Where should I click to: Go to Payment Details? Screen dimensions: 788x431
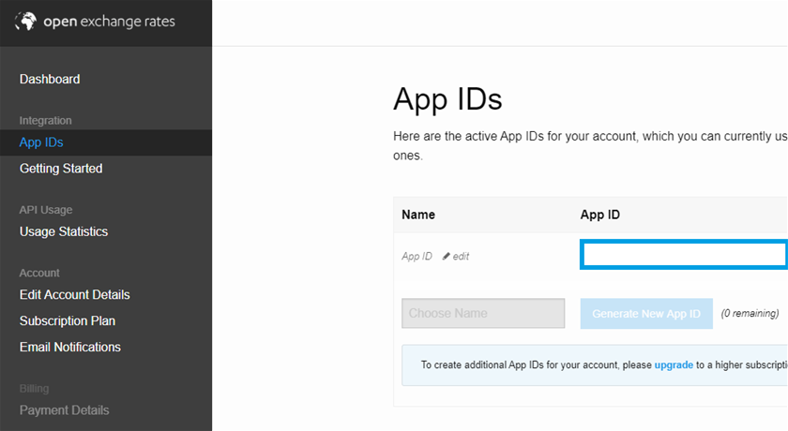65,410
